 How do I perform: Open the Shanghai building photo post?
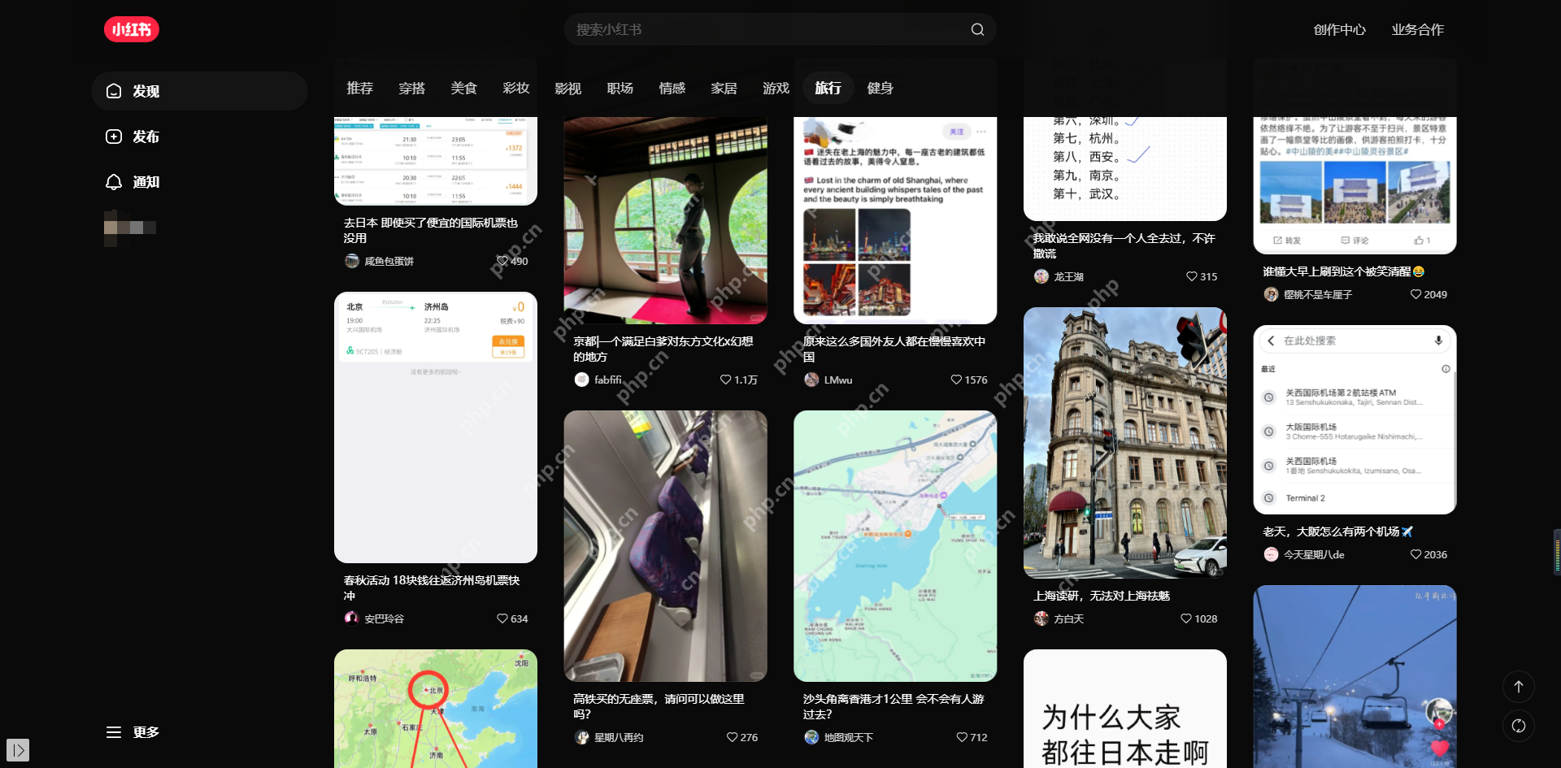click(x=1124, y=443)
